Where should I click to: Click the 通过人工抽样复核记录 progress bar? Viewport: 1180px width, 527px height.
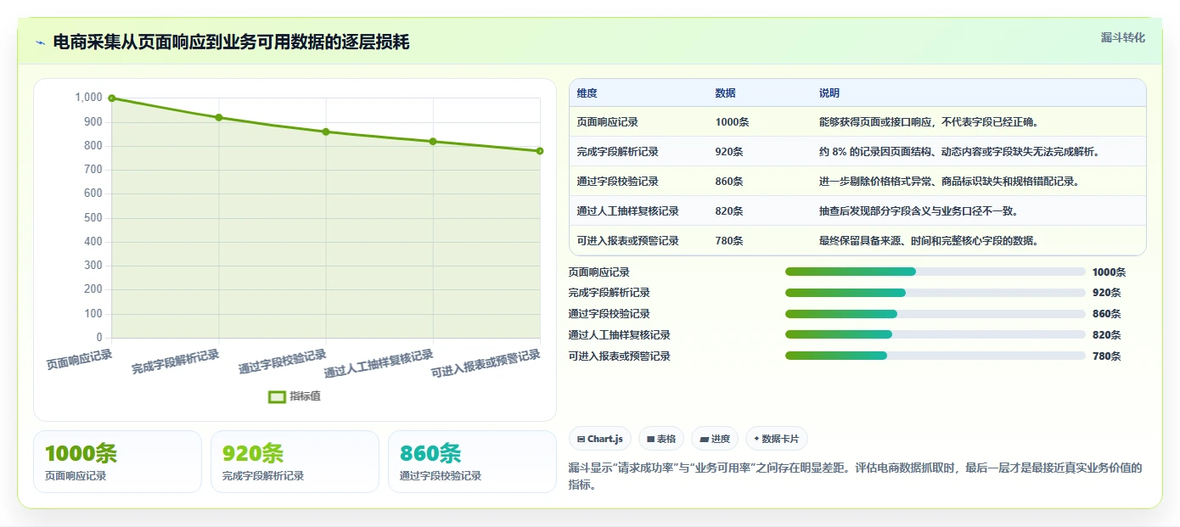[x=935, y=334]
